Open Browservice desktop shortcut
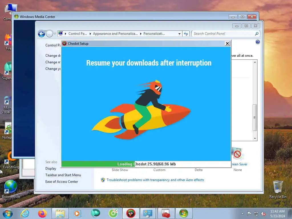 tap(11, 189)
